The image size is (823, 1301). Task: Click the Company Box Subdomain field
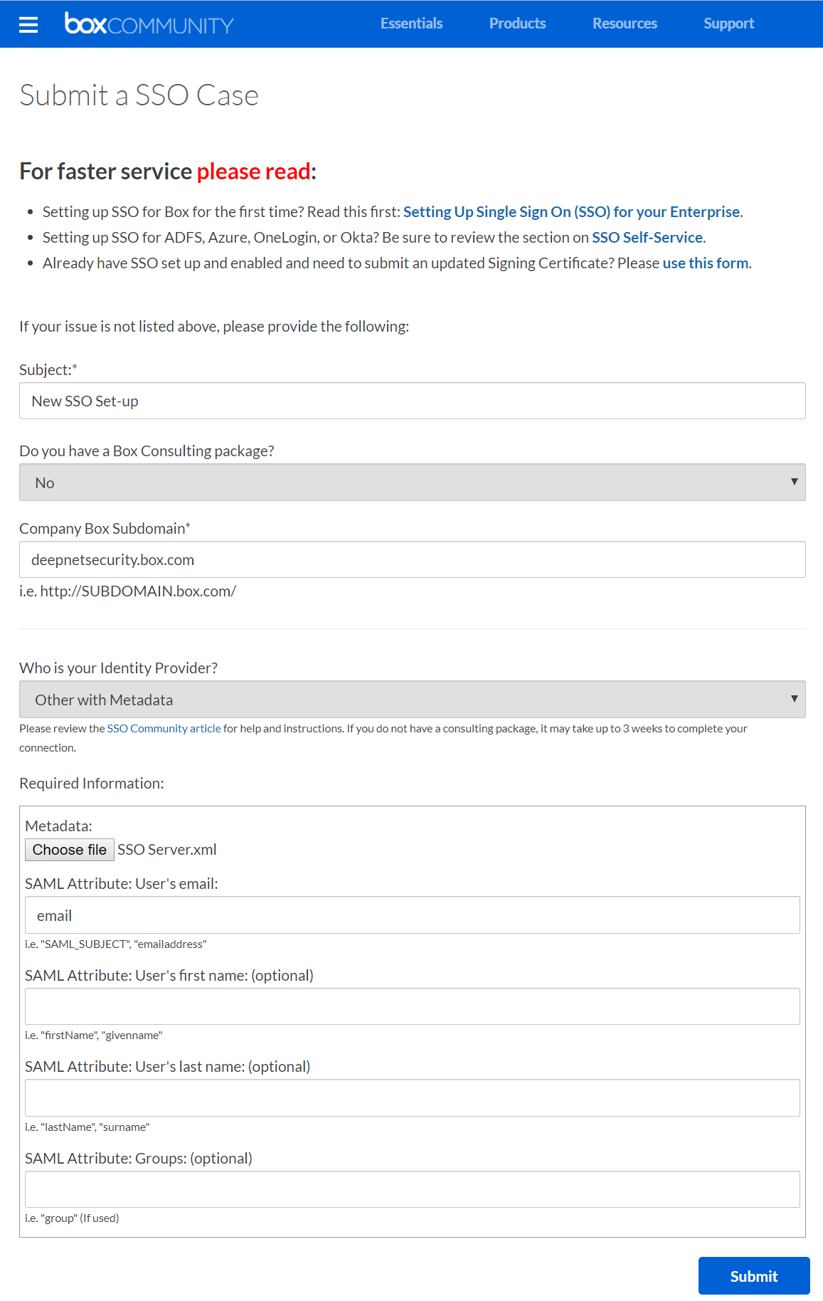click(x=412, y=560)
